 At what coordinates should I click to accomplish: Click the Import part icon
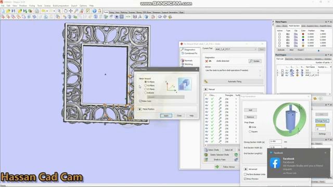coord(20,11)
